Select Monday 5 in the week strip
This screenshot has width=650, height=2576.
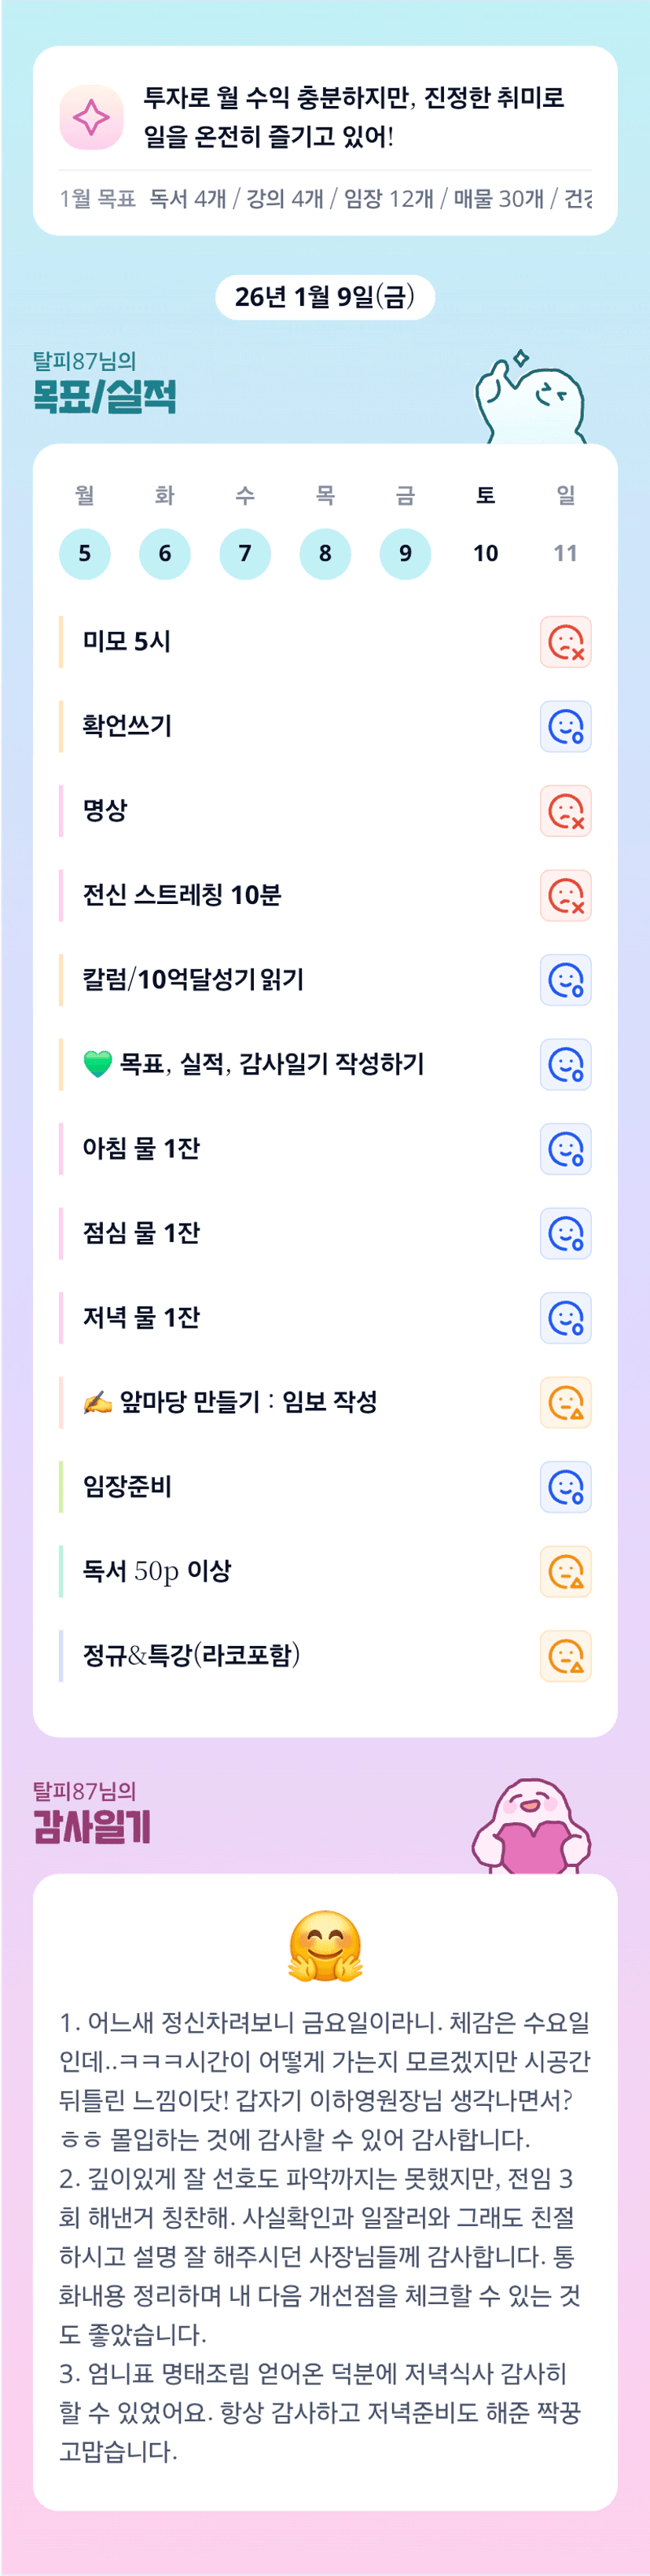click(85, 554)
